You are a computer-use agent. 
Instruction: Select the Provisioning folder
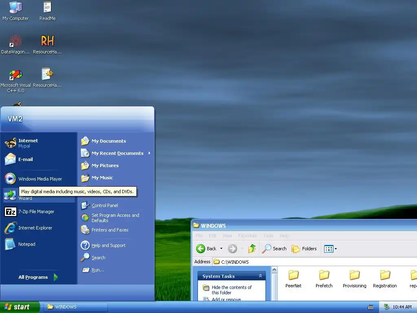[x=355, y=279]
